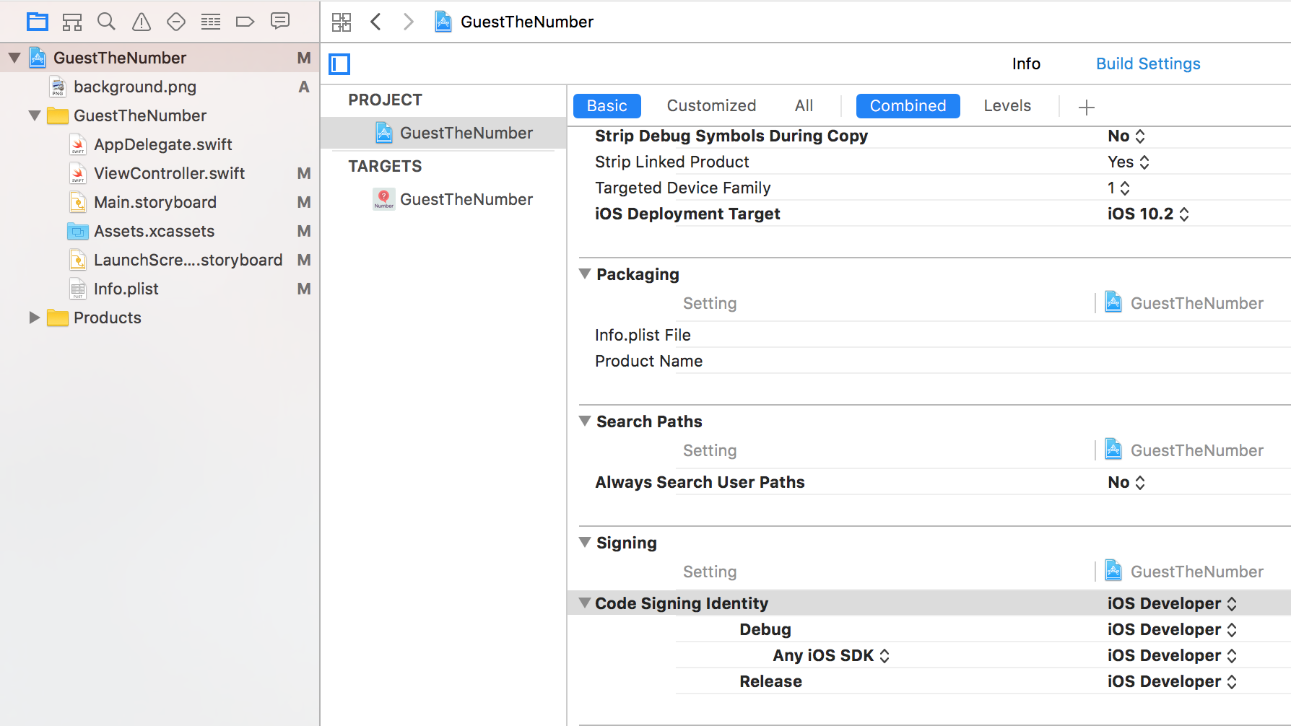Toggle the project and targets list sidebar
This screenshot has height=726, width=1291.
tap(339, 64)
